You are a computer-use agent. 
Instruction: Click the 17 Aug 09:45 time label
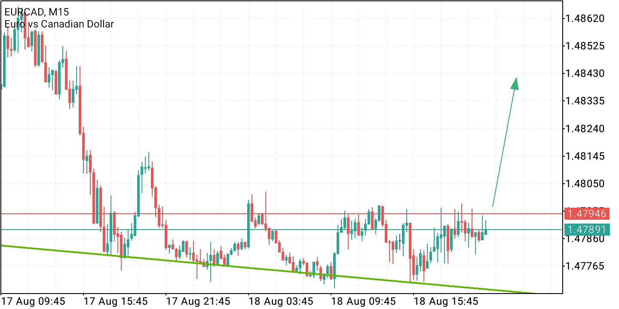tap(32, 302)
